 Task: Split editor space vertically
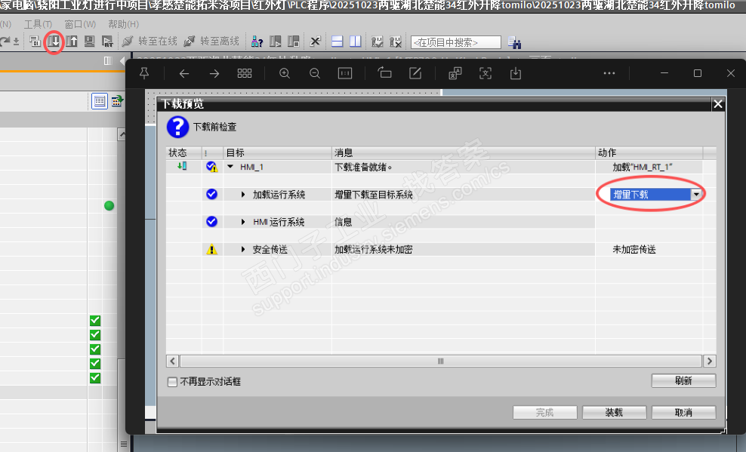(356, 42)
